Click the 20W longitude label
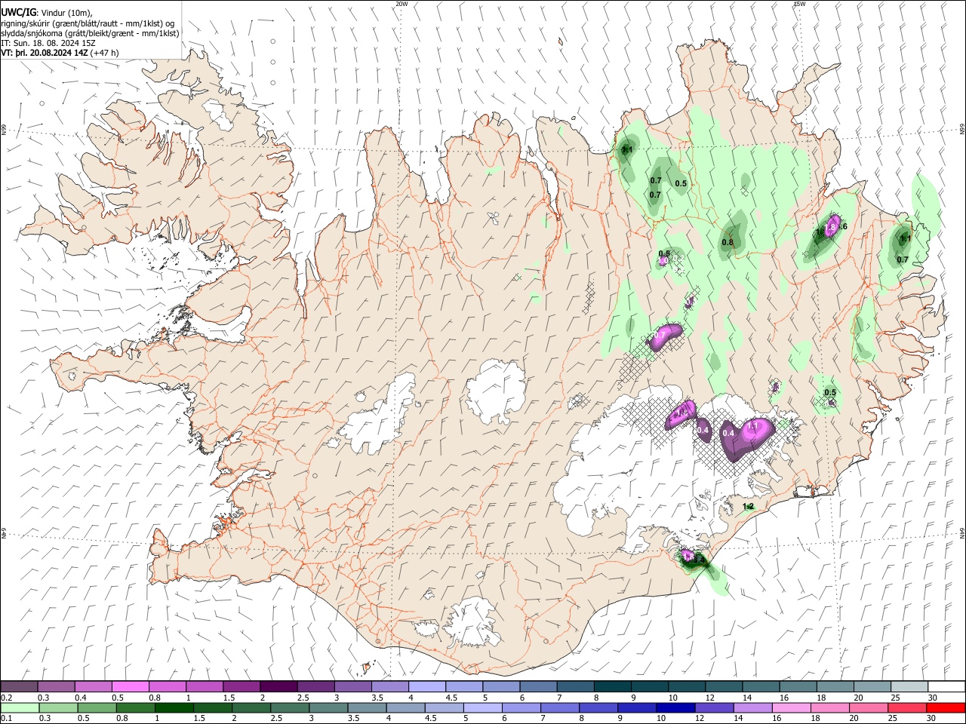966x724 pixels. (401, 4)
